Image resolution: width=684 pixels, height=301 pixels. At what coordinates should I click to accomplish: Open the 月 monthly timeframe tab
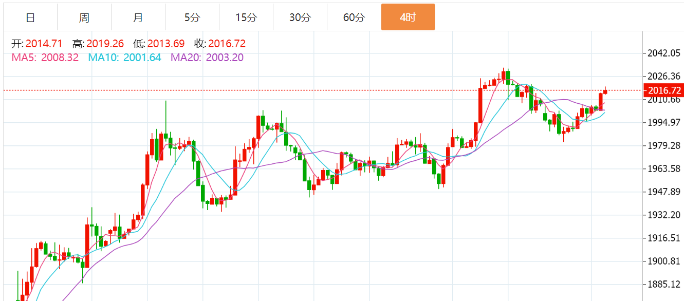(x=138, y=17)
